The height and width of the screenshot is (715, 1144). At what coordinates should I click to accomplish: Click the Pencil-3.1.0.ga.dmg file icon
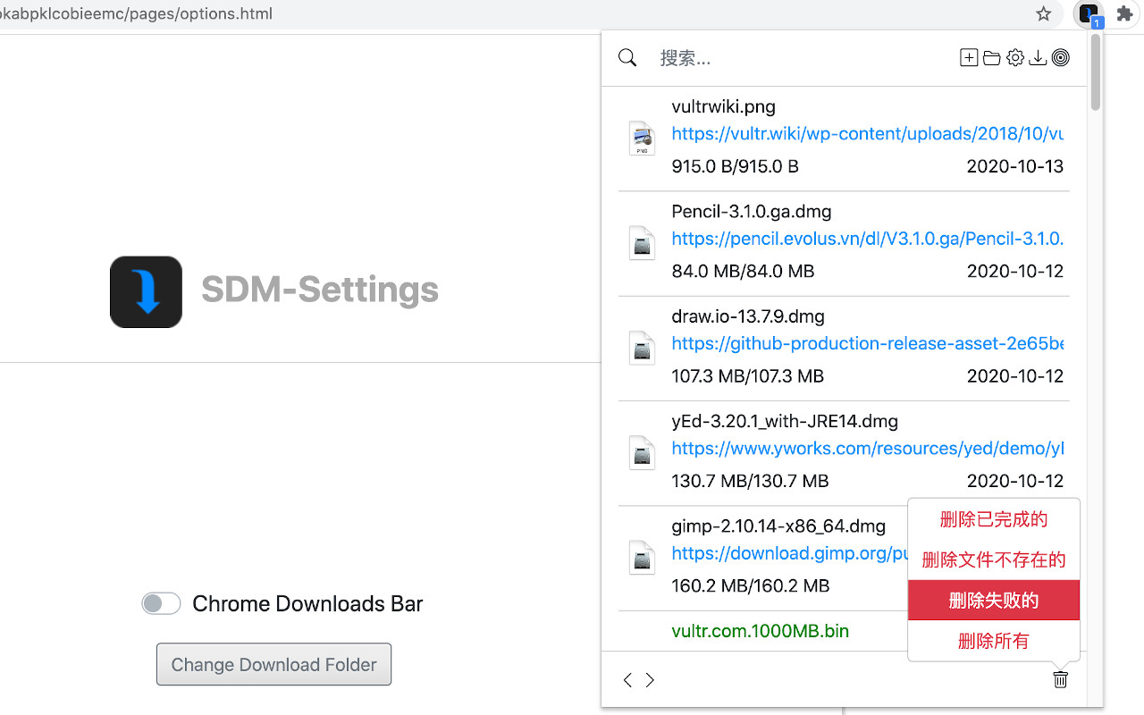(x=642, y=243)
